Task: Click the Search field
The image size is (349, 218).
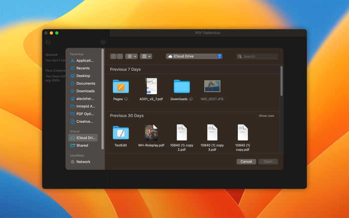Action: pyautogui.click(x=257, y=56)
